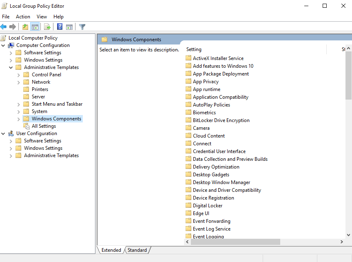Open the BitLocker Drive Encryption folder
This screenshot has width=352, height=262.
pyautogui.click(x=221, y=120)
